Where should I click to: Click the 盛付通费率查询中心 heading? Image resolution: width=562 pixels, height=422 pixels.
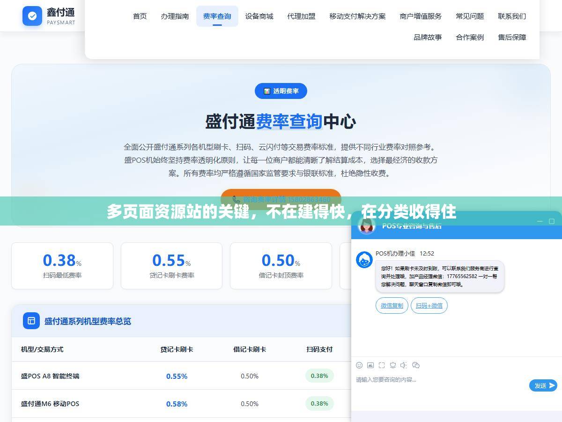281,121
